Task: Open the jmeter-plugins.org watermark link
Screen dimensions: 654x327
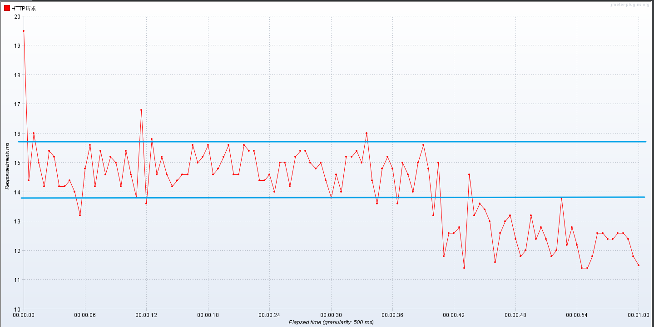Action: pos(629,5)
